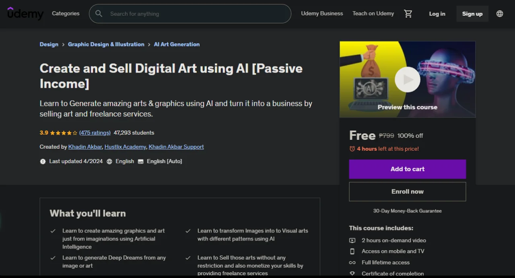The image size is (515, 278).
Task: Go to AI Art Generation breadcrumb
Action: (177, 44)
